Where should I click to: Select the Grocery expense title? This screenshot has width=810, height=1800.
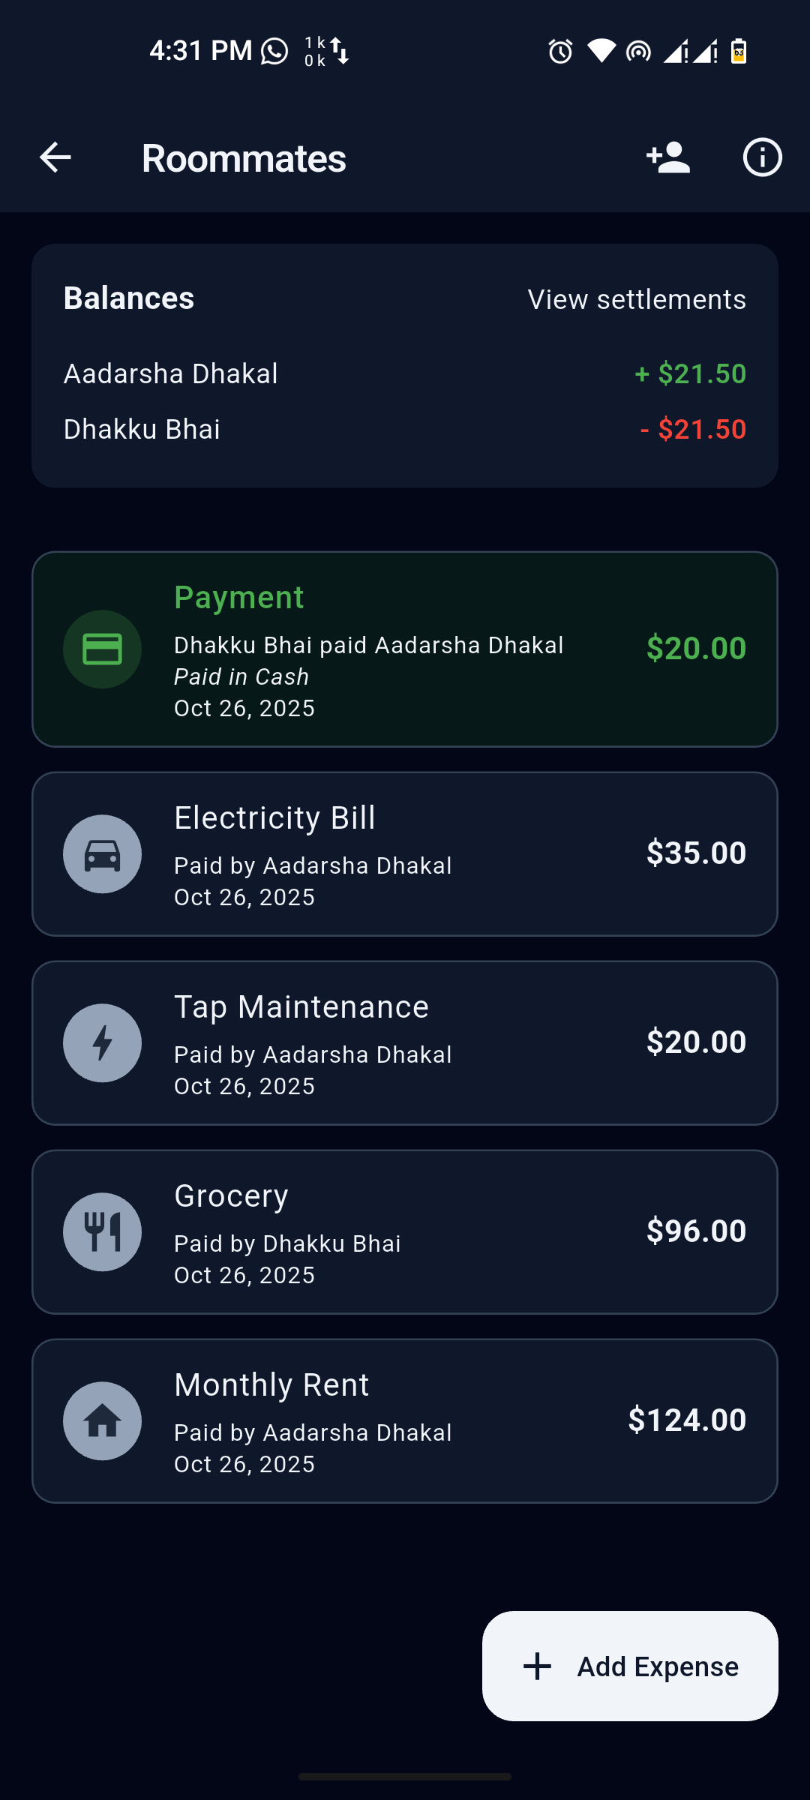(231, 1196)
